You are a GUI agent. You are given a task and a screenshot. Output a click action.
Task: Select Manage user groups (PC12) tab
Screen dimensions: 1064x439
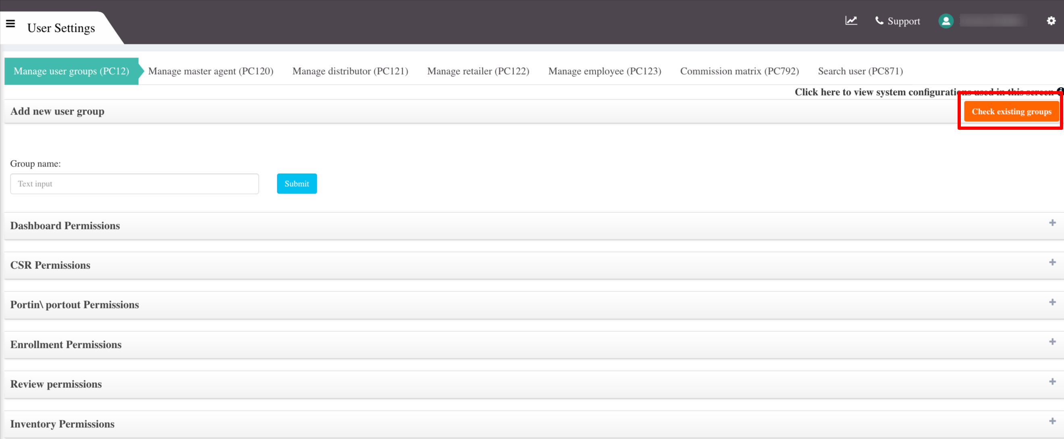(71, 71)
